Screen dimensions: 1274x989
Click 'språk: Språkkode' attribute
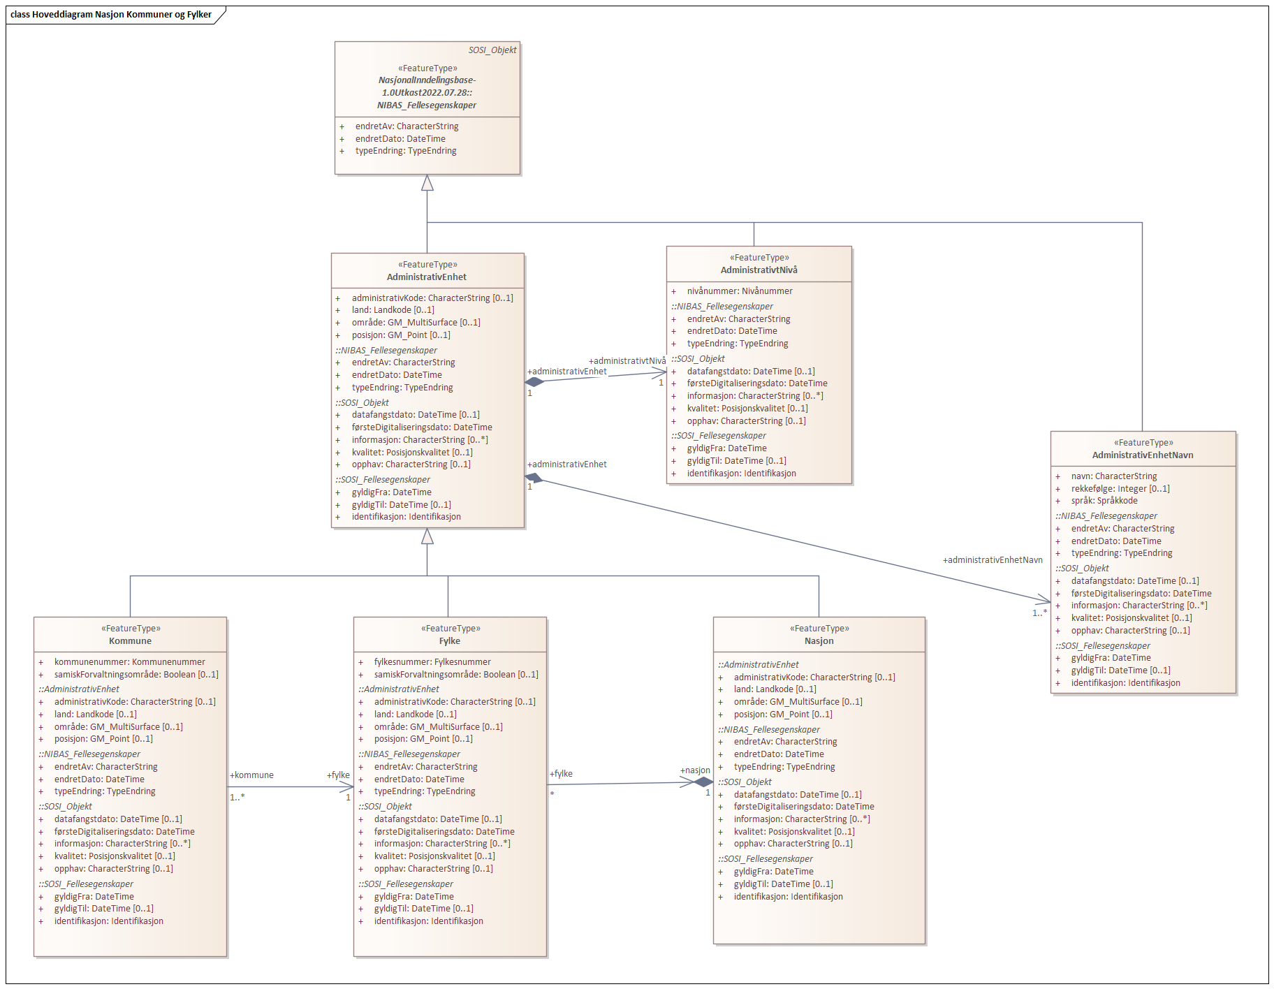pyautogui.click(x=1104, y=501)
